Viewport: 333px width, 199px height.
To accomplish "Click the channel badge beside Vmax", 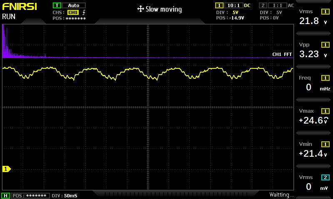I will click(326, 111).
